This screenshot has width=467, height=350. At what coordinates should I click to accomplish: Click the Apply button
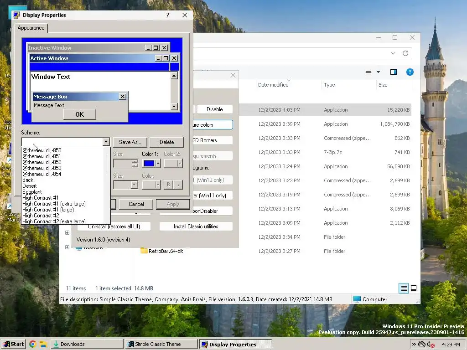click(x=173, y=204)
